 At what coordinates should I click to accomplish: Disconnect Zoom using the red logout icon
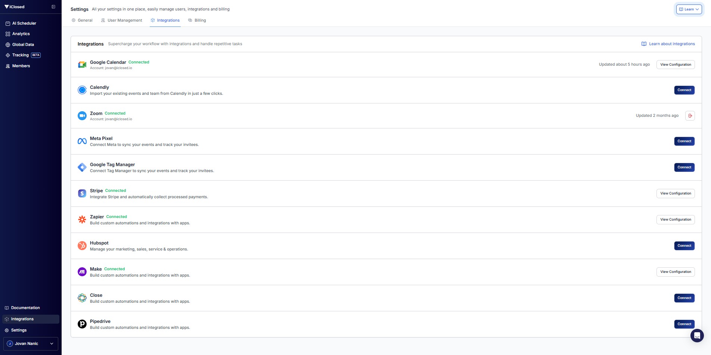690,116
